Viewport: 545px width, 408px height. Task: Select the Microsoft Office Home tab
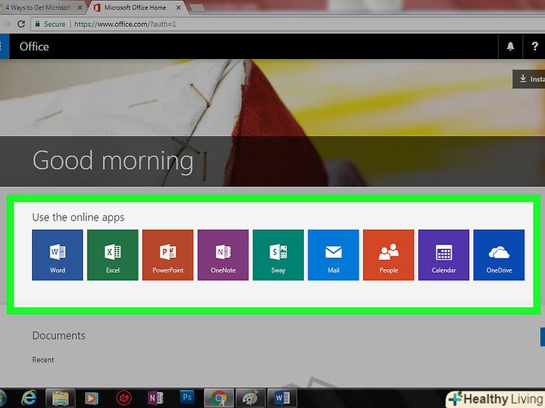coord(136,7)
